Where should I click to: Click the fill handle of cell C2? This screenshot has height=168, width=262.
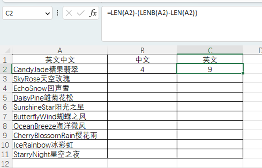pyautogui.click(x=243, y=73)
